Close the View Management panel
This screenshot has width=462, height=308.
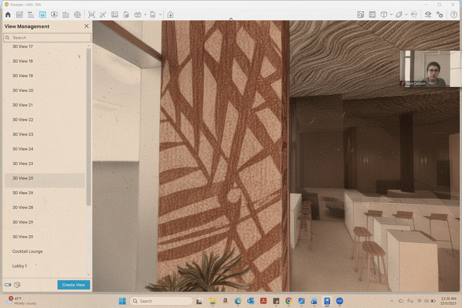[87, 26]
